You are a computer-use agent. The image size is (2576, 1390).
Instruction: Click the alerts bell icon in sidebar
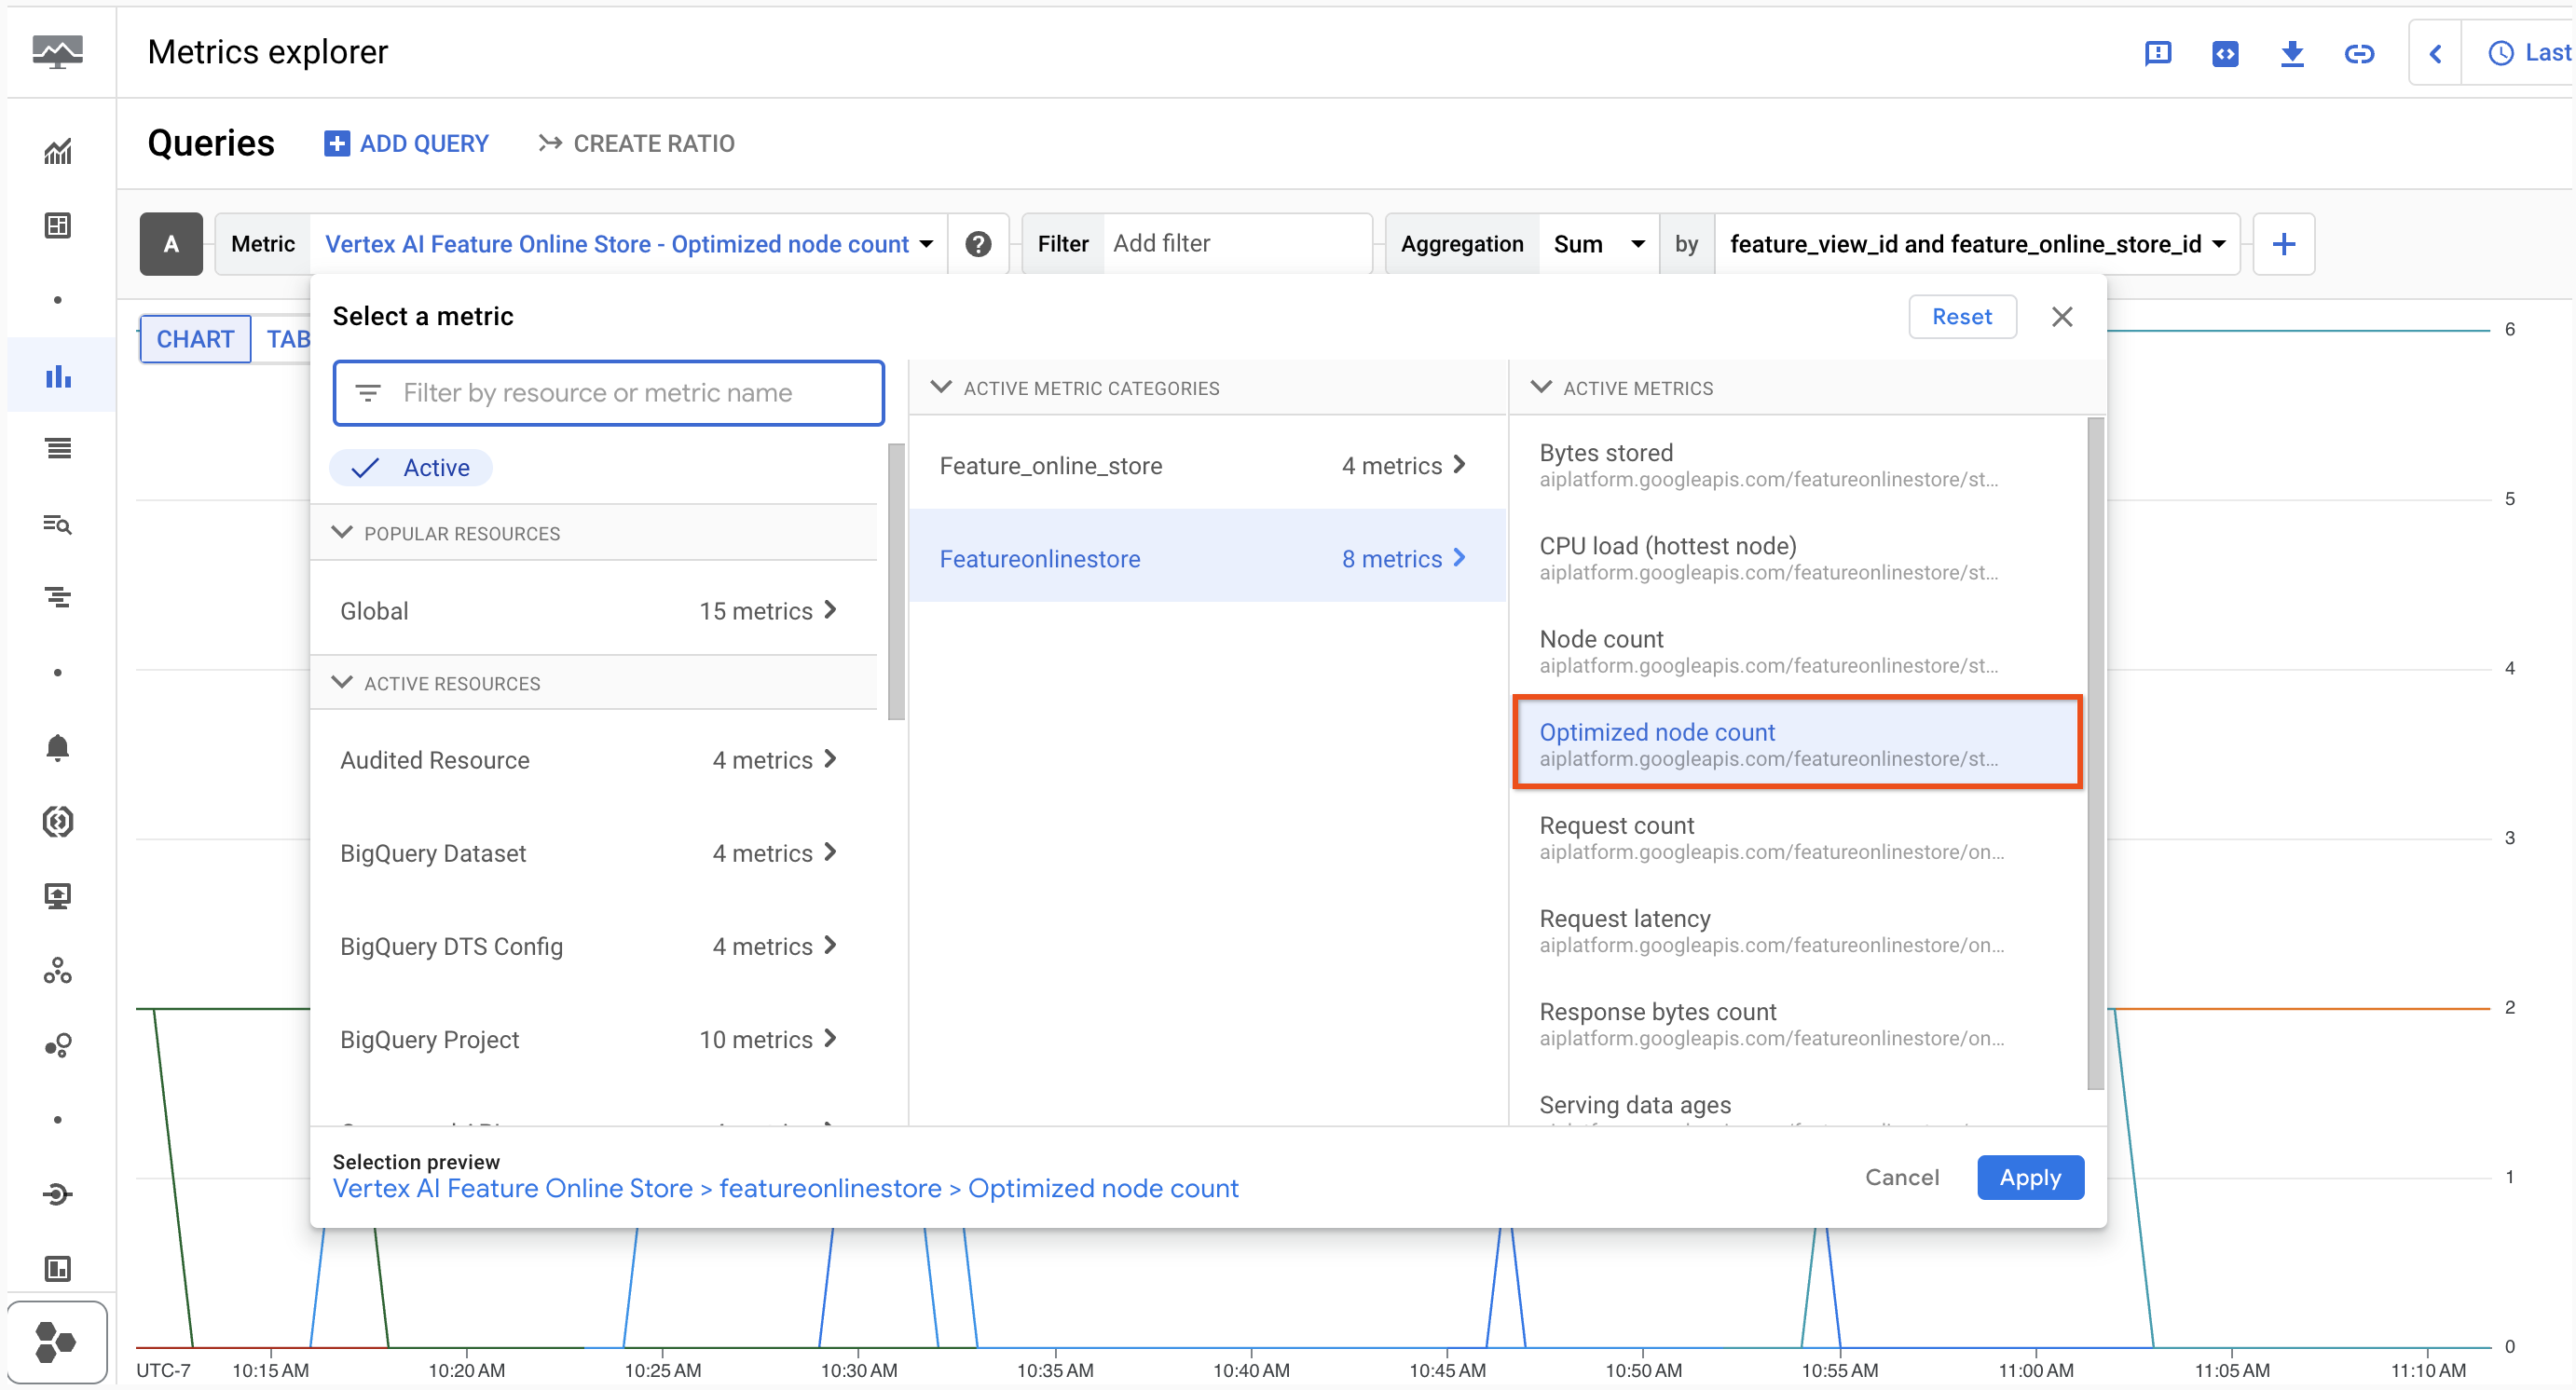click(58, 746)
